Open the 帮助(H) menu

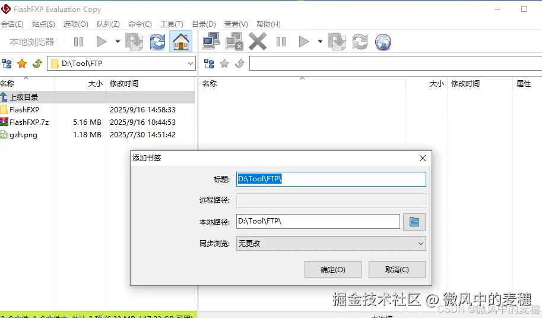[x=268, y=24]
